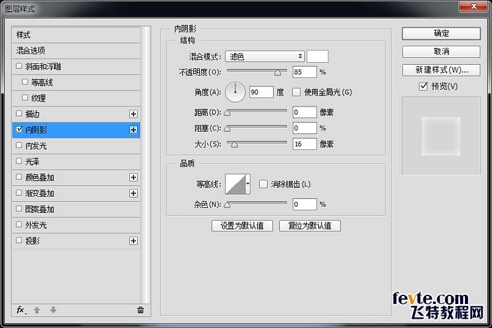Add another 颜色叠加 effect with plus icon
492x328 pixels.
click(x=133, y=178)
